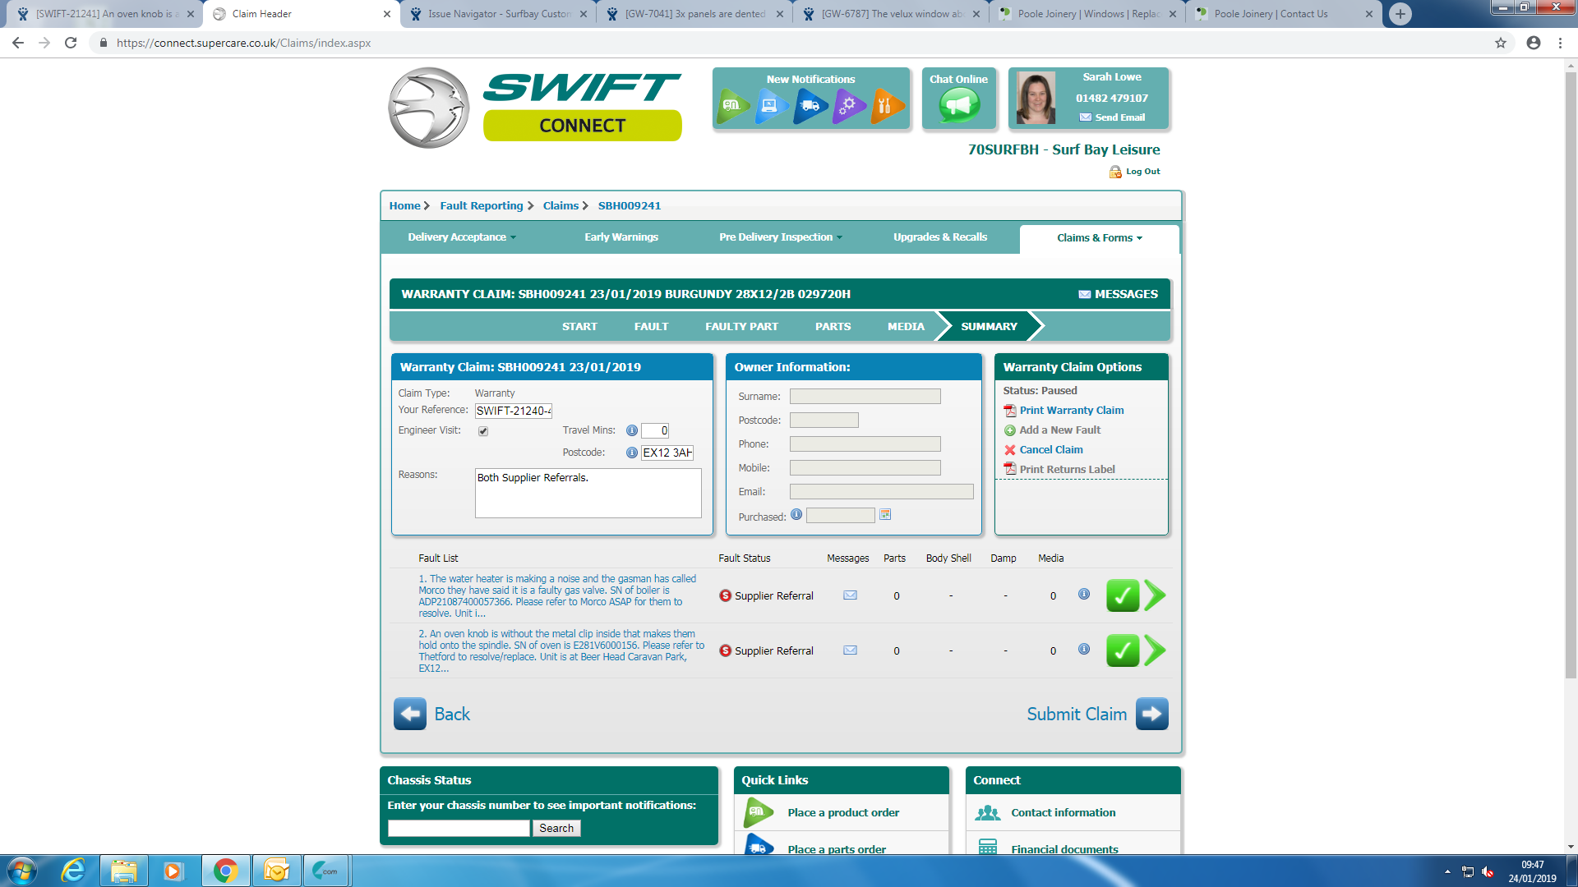This screenshot has width=1578, height=887.
Task: Expand the Pre Delivery Inspection dropdown
Action: (780, 237)
